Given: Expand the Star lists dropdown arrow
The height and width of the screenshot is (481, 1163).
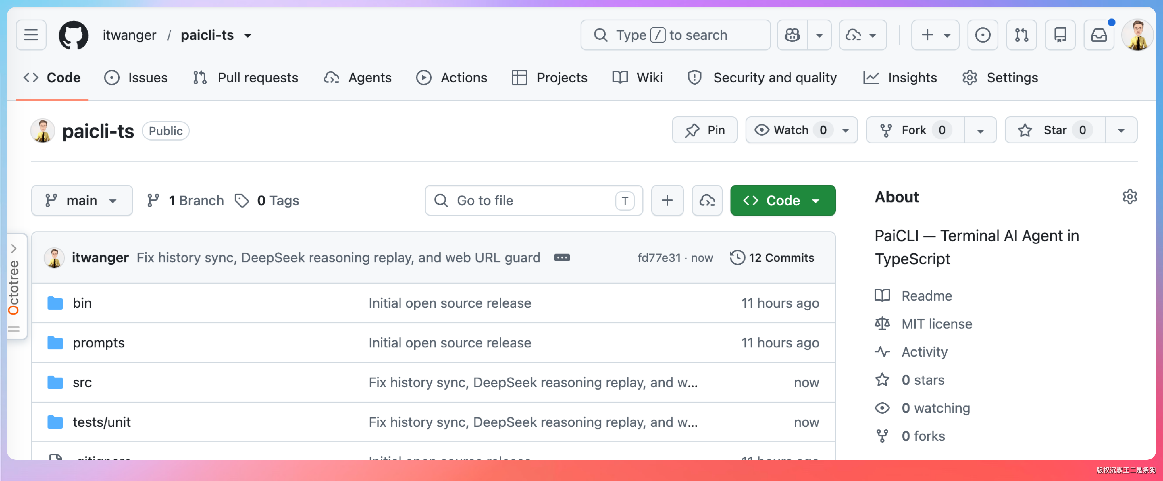Looking at the screenshot, I should pos(1121,130).
